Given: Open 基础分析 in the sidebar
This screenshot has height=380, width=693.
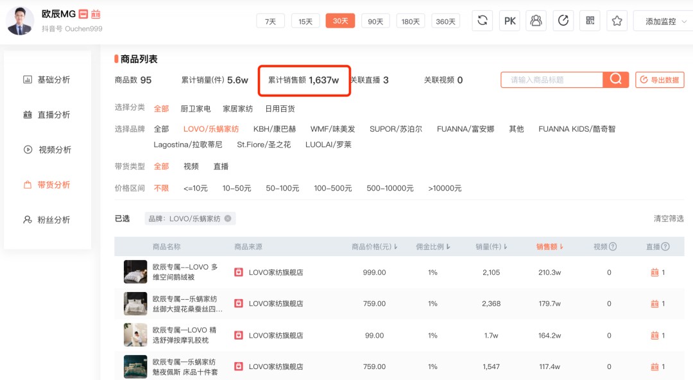Looking at the screenshot, I should (x=47, y=80).
